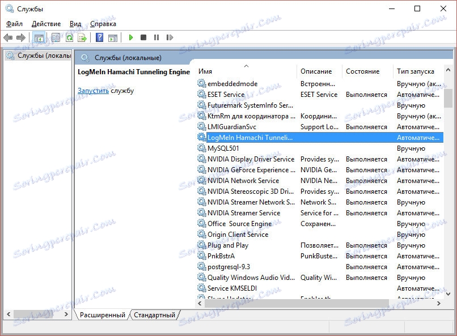
Task: Start the service using green play icon
Action: [x=131, y=37]
